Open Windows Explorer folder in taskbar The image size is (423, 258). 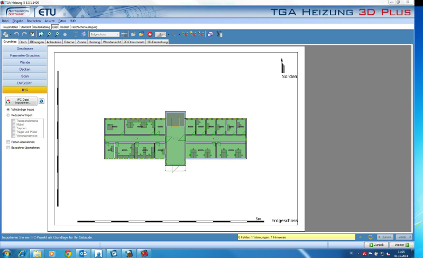click(37, 253)
